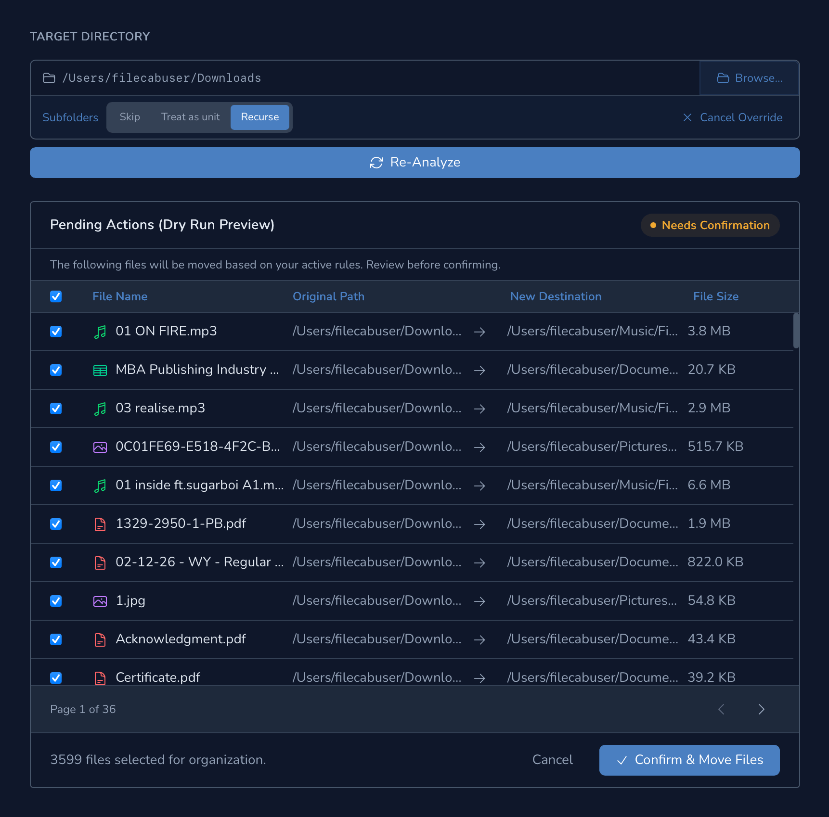The height and width of the screenshot is (817, 829).
Task: Uncheck the MBA Publishing Industry file checkbox
Action: [56, 370]
